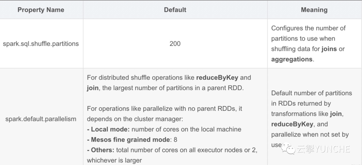Click bold reduceByKey in the Default column
This screenshot has height=165, width=362.
coord(217,77)
